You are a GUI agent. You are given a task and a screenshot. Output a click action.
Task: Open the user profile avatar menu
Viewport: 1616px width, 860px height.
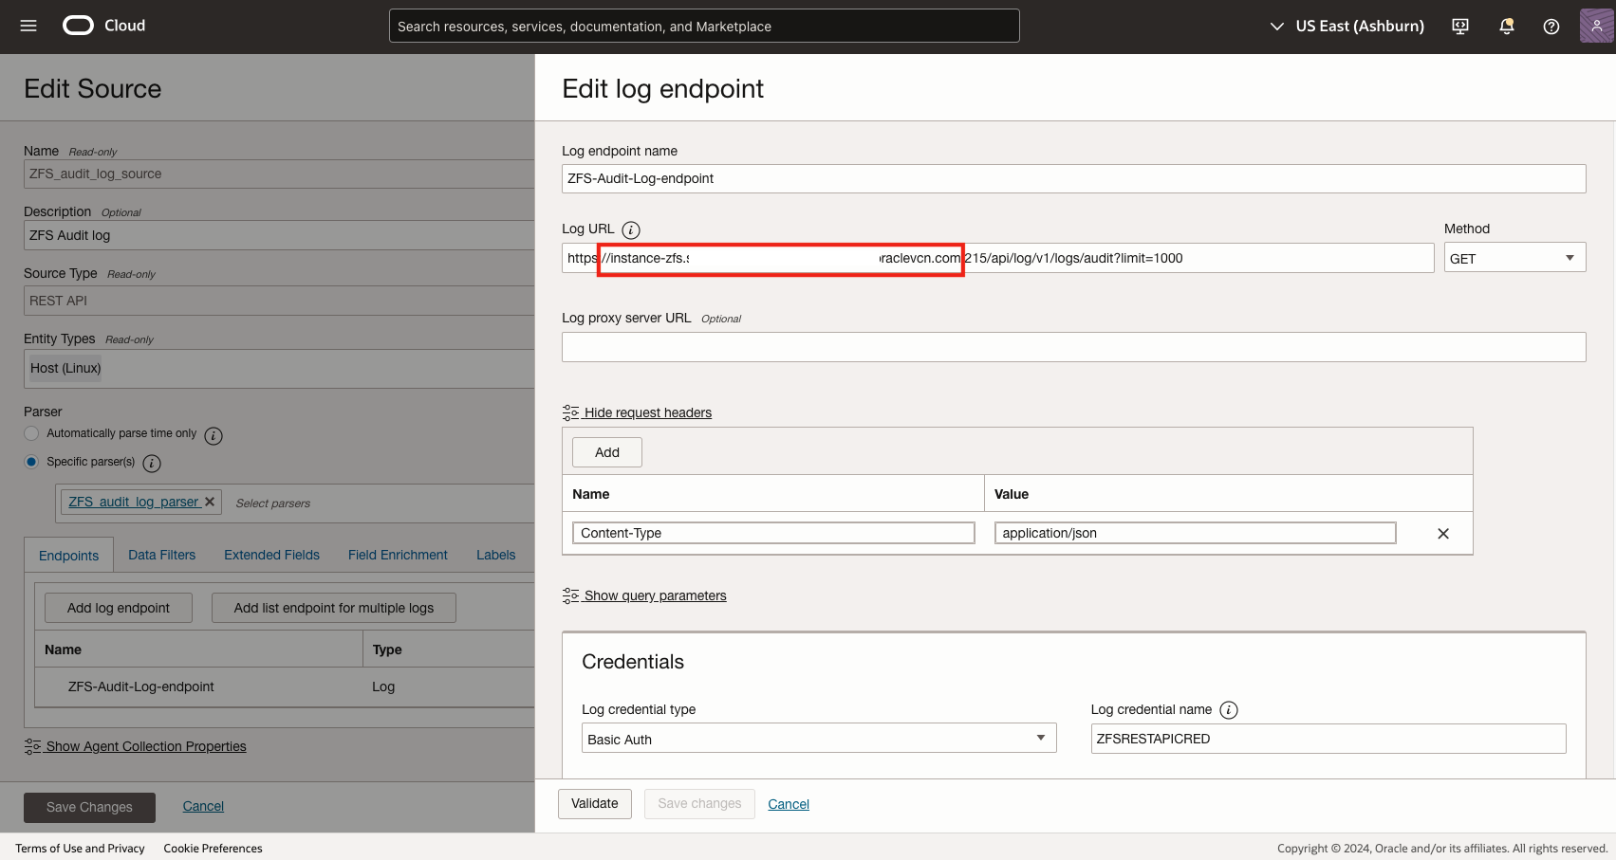pos(1595,26)
